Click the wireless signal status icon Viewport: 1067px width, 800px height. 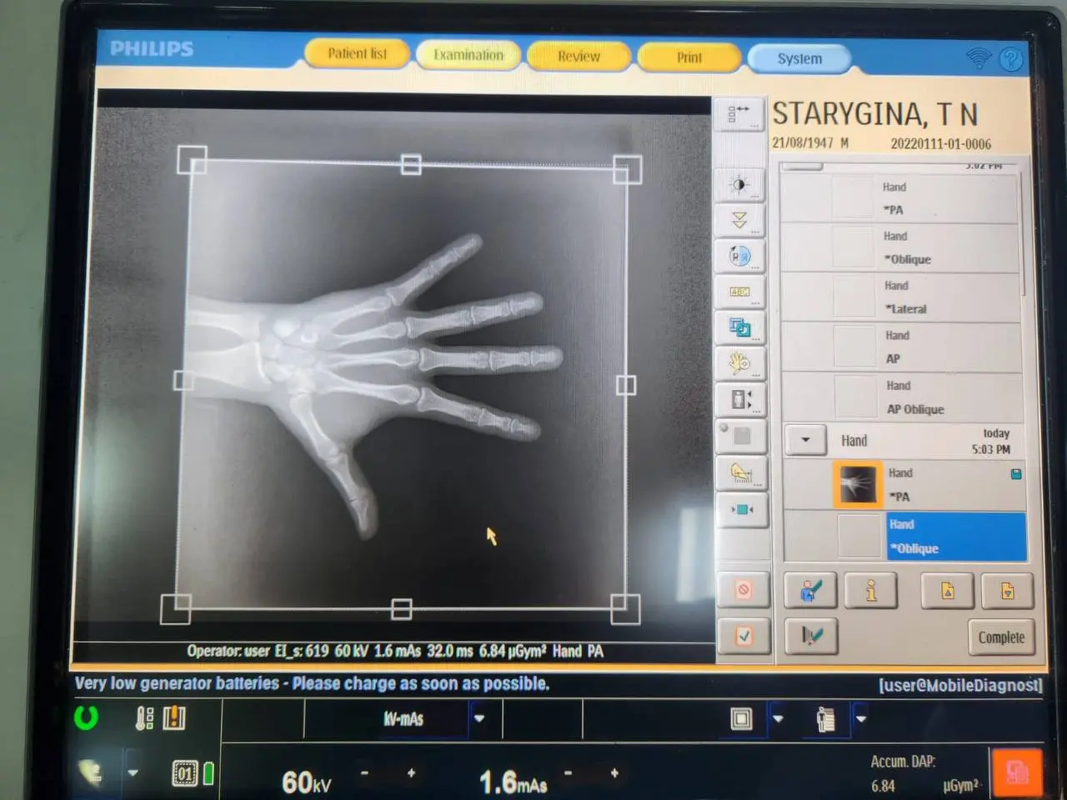coord(979,58)
